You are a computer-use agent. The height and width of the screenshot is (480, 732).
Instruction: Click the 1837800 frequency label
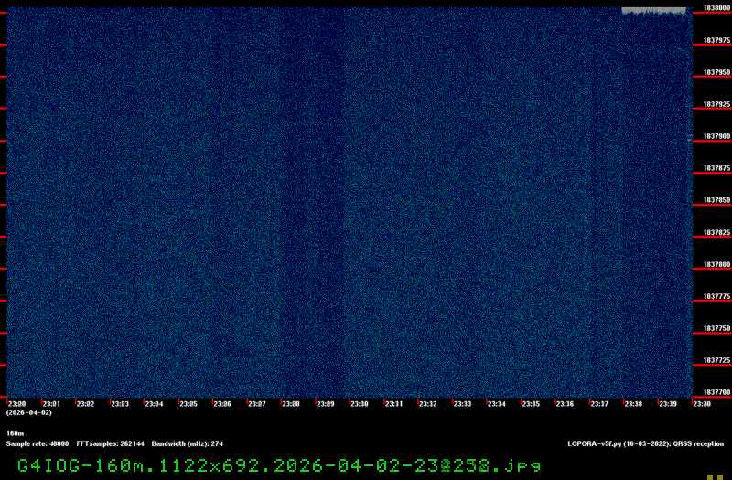[716, 264]
